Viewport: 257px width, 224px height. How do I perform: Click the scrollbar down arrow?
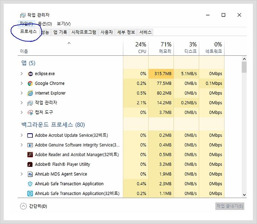click(x=244, y=195)
